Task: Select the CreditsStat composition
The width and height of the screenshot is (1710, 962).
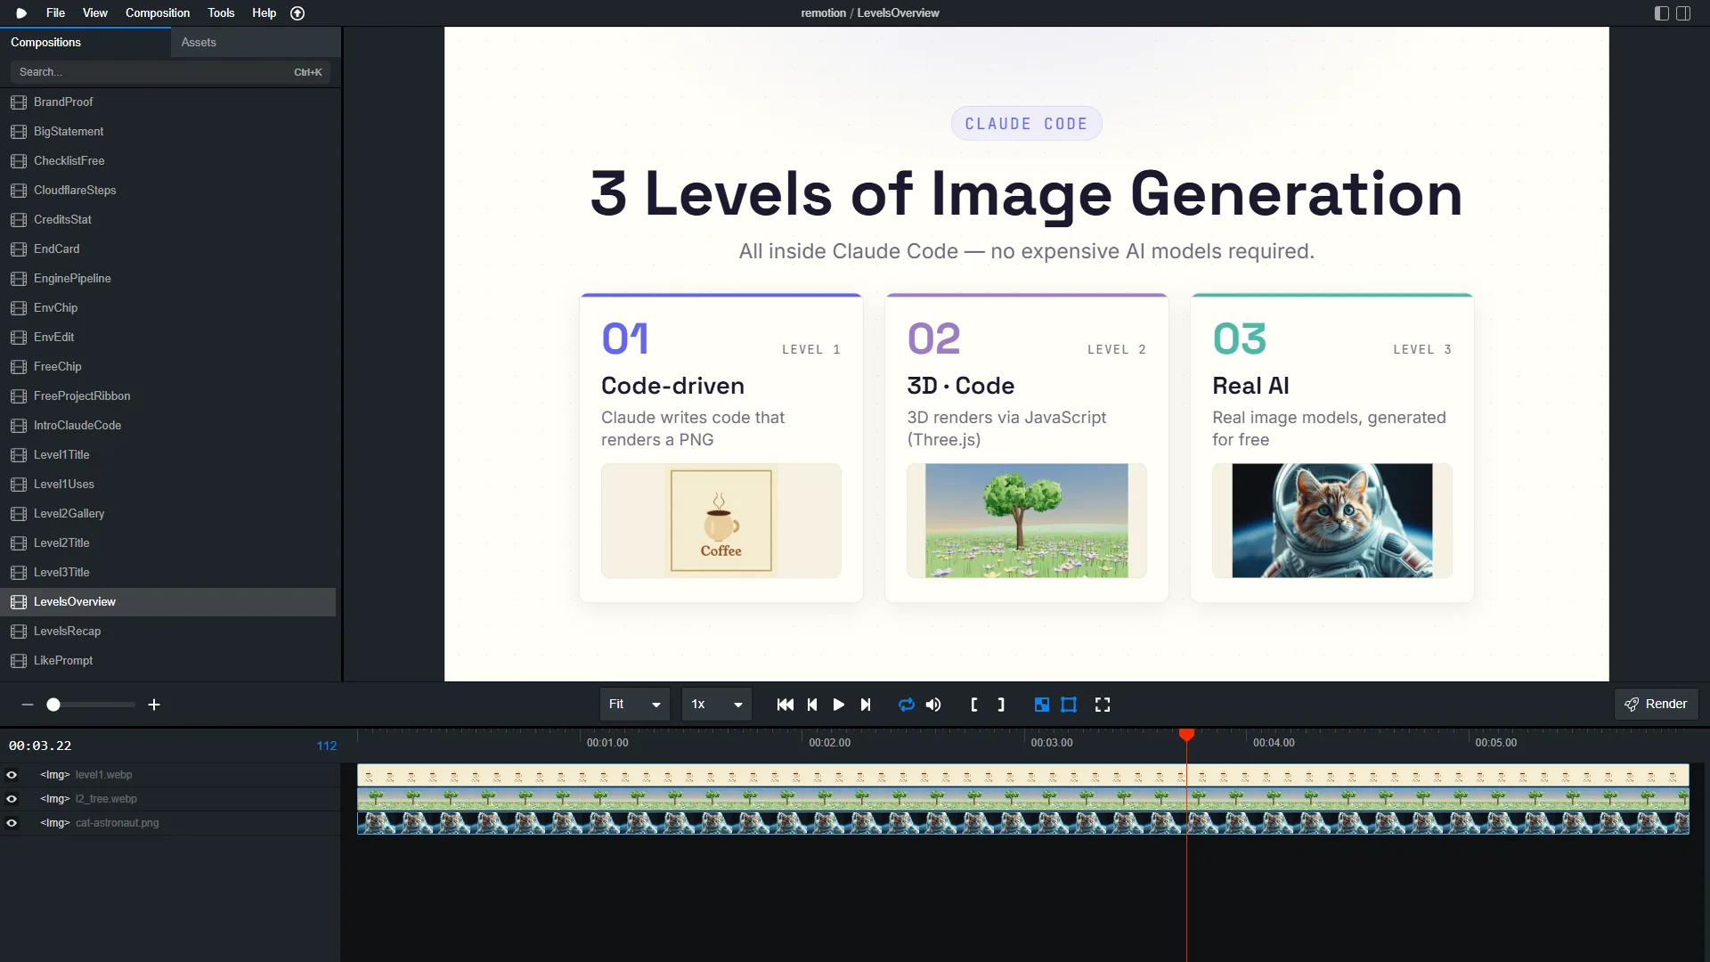Action: tap(168, 220)
